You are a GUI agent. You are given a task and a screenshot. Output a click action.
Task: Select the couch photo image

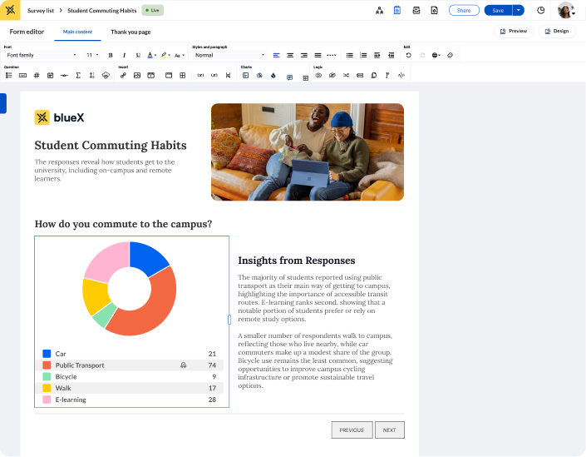click(x=308, y=152)
